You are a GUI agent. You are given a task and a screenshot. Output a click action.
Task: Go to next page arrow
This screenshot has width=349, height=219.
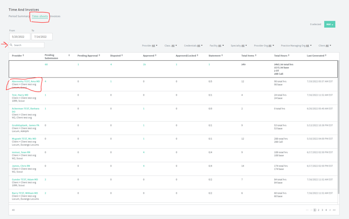pyautogui.click(x=330, y=210)
